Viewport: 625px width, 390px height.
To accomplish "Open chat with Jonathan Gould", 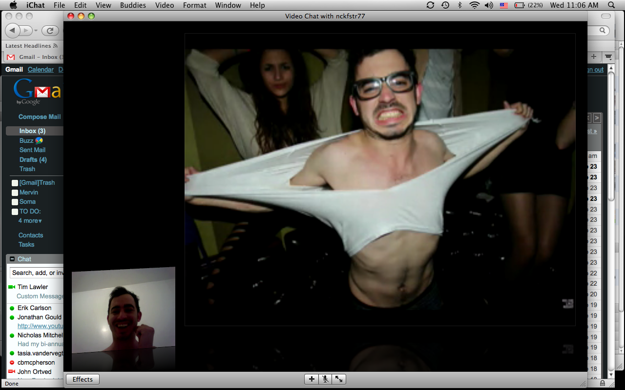I will tap(40, 317).
